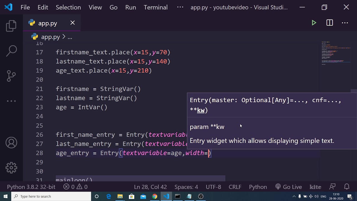Open the Manage gear settings icon
This screenshot has height=201, width=357.
click(11, 168)
